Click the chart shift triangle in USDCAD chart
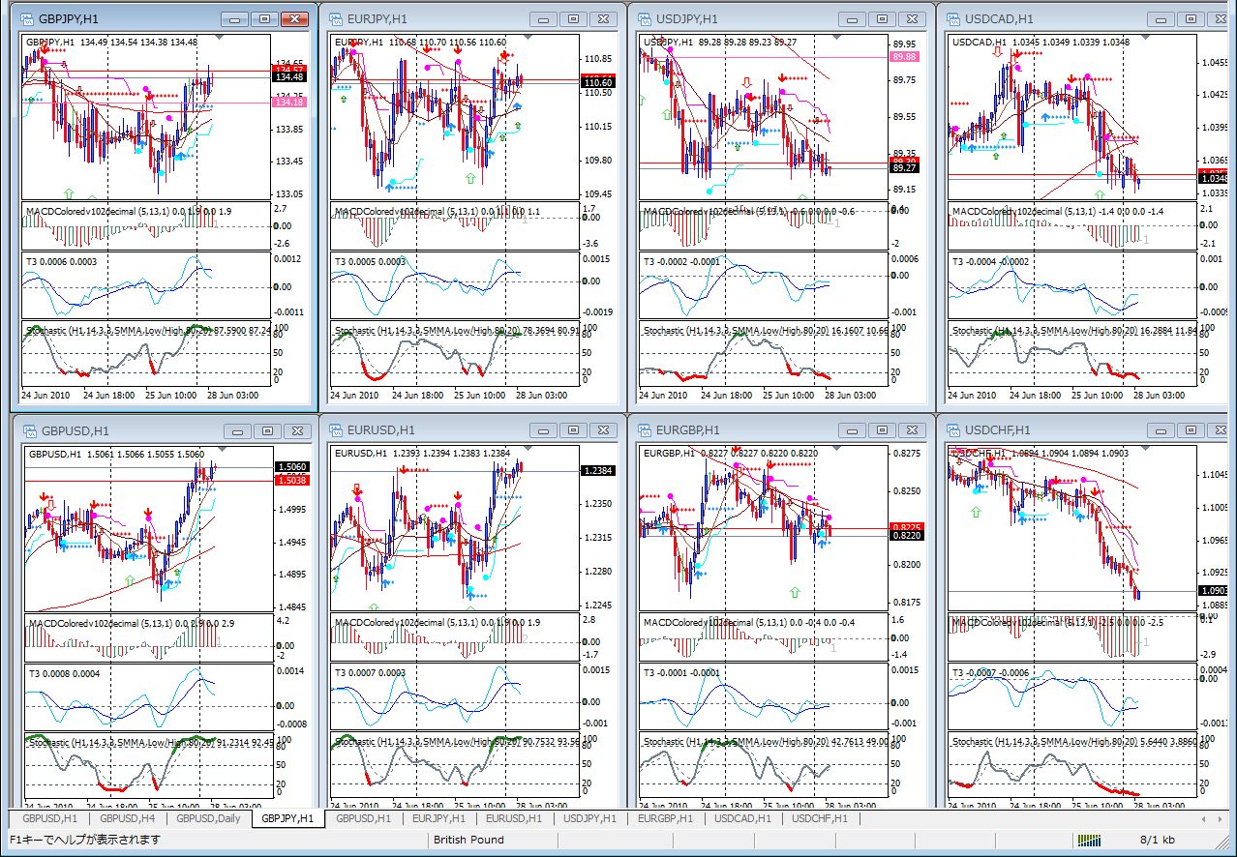1237x857 pixels. pos(1146,38)
